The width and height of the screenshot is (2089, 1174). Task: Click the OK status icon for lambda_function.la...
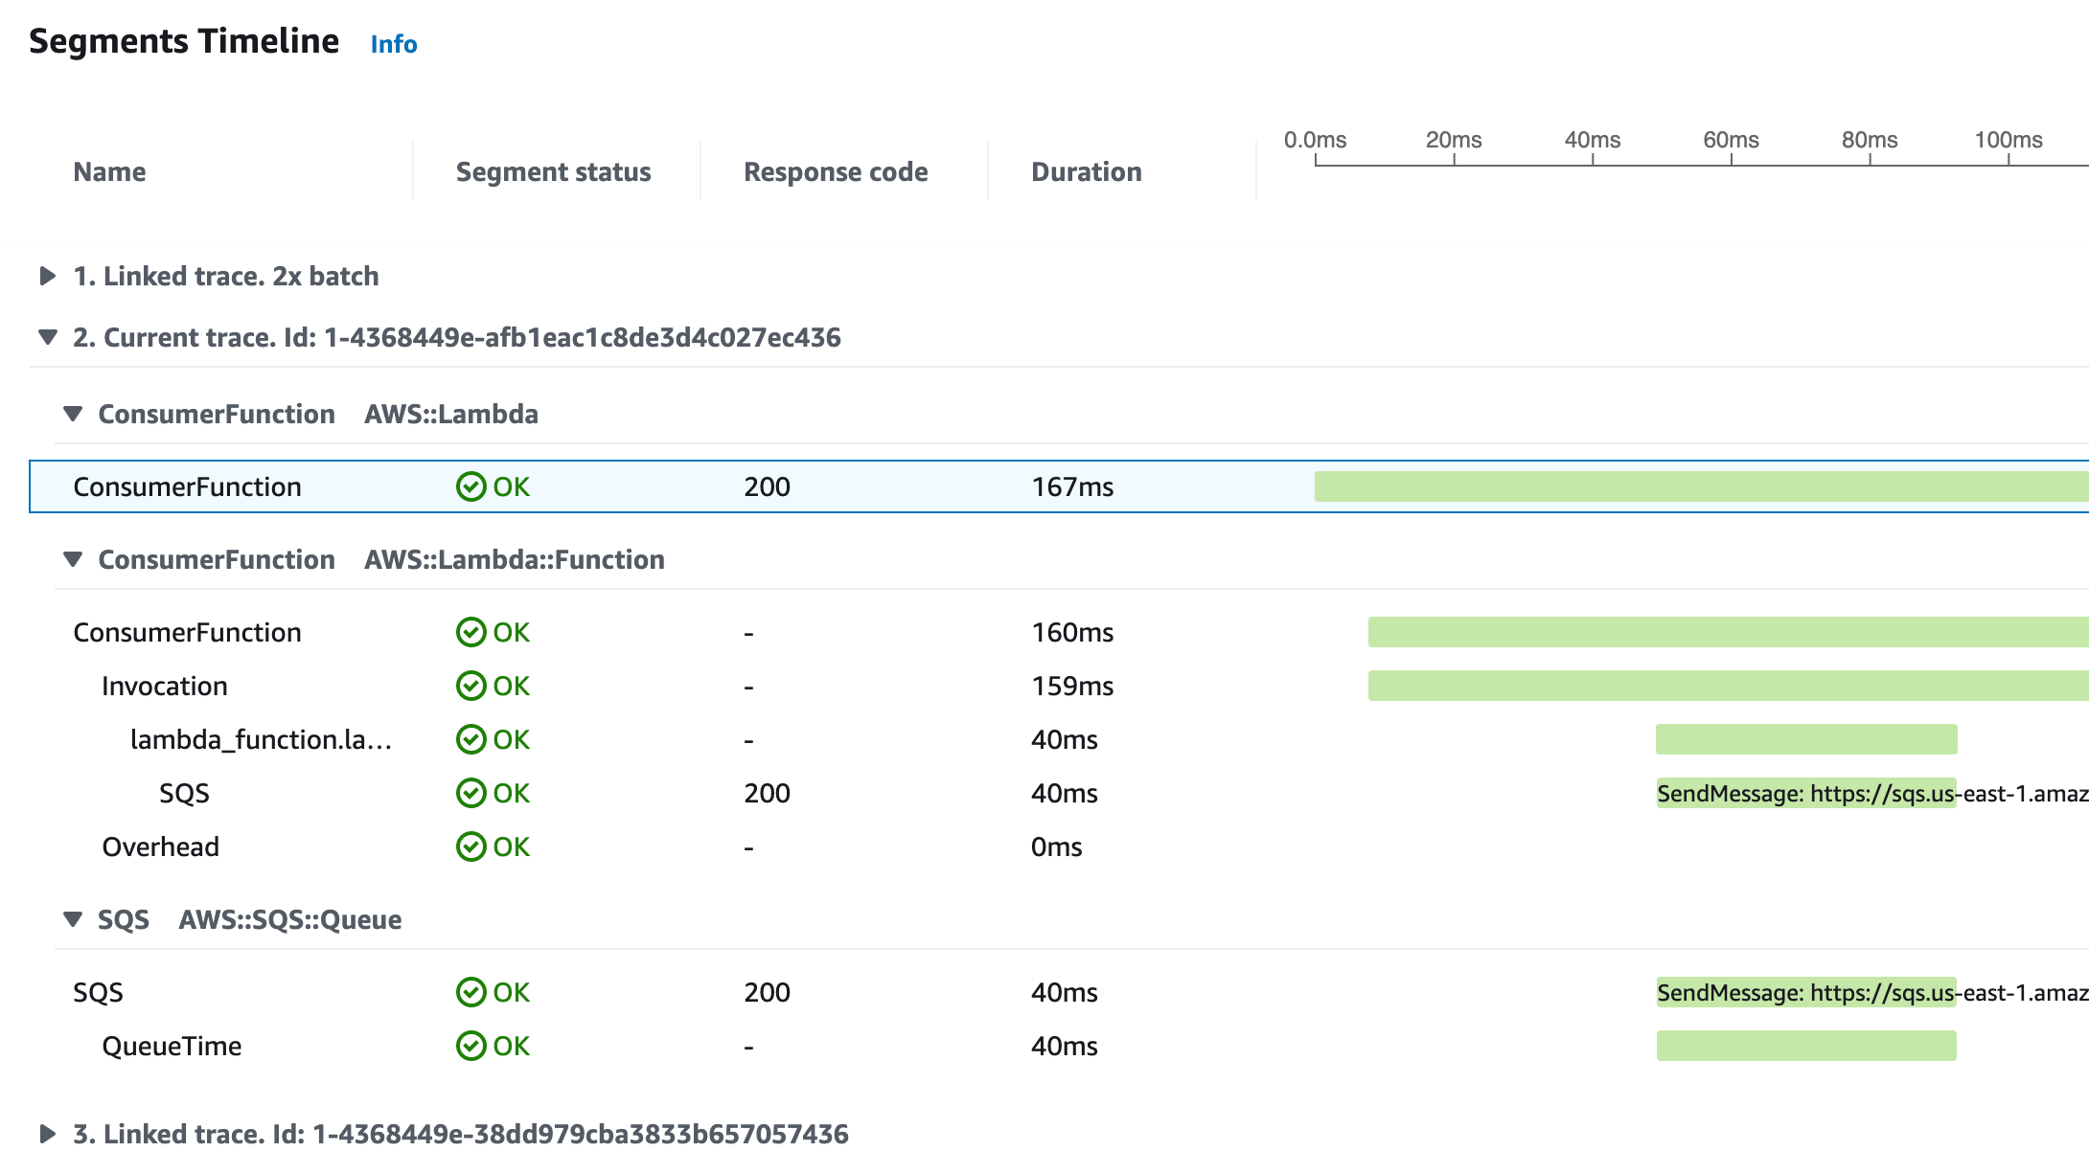pyautogui.click(x=472, y=739)
